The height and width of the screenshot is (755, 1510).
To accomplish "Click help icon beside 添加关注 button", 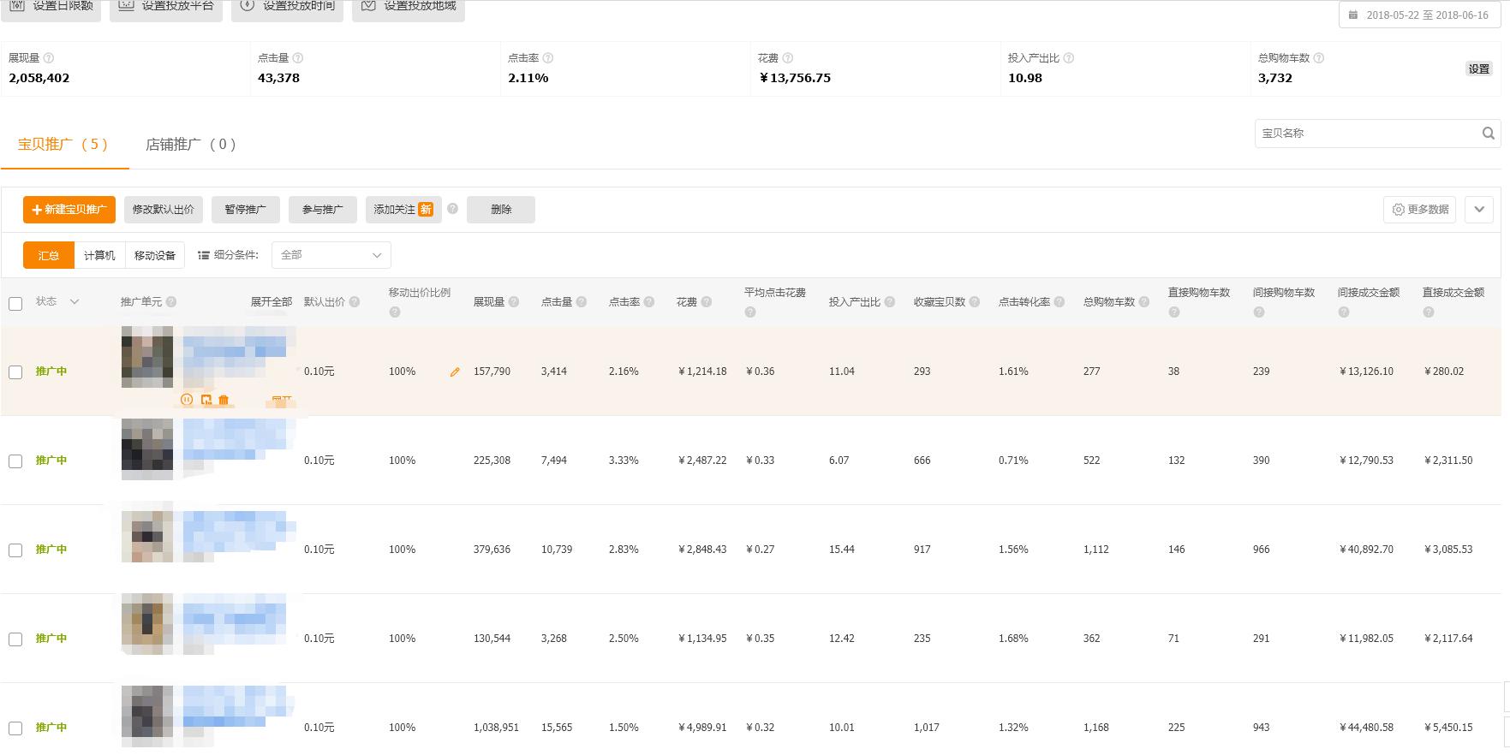I will [x=452, y=209].
